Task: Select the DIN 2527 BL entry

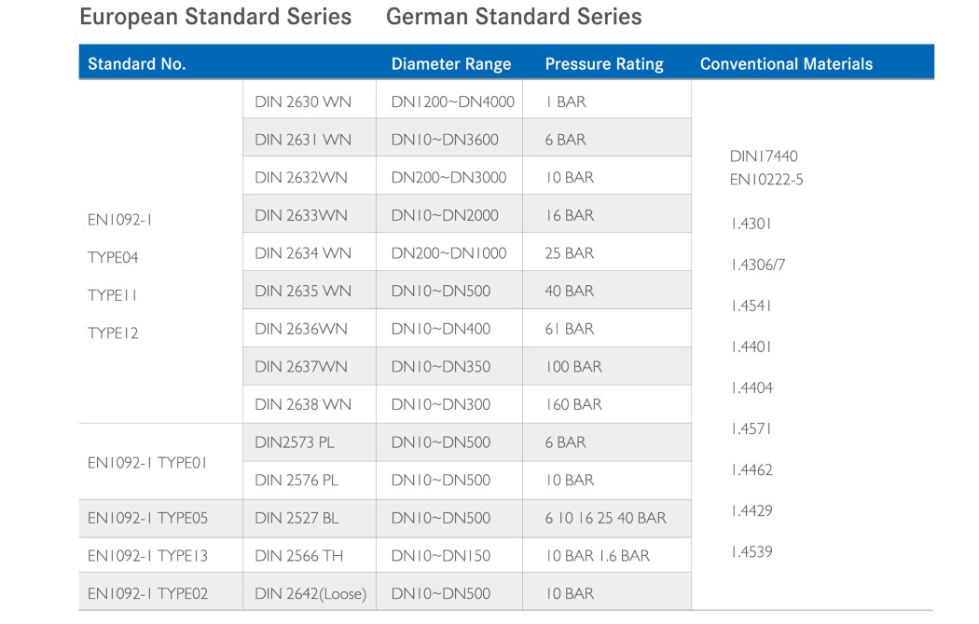Action: (x=297, y=518)
